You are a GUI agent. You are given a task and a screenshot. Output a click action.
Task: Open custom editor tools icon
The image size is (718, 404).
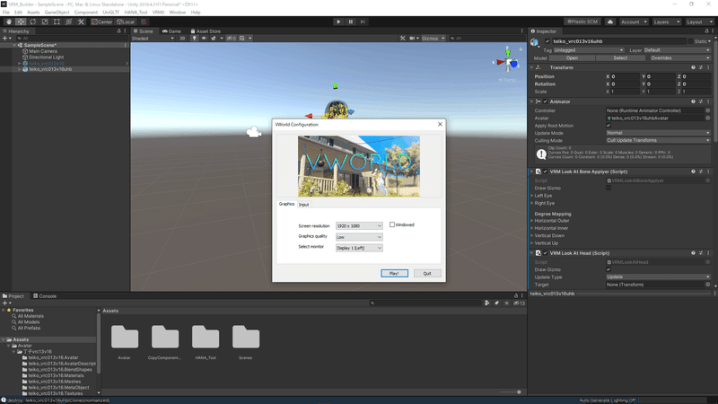click(81, 22)
